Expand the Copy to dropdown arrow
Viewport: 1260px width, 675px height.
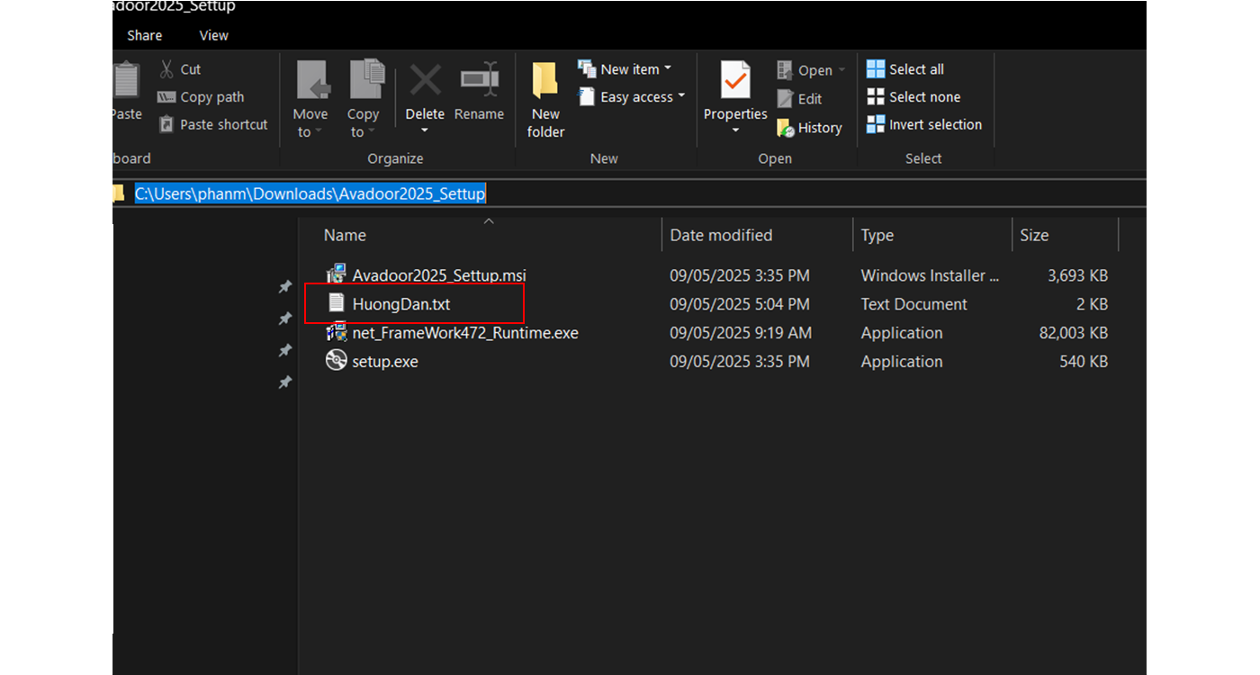point(371,132)
